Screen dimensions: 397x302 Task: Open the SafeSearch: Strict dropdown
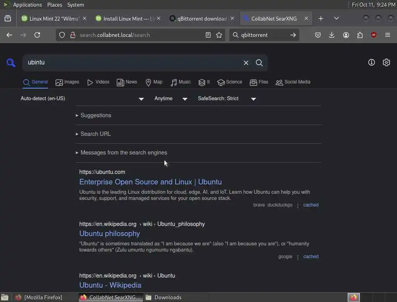pos(227,99)
